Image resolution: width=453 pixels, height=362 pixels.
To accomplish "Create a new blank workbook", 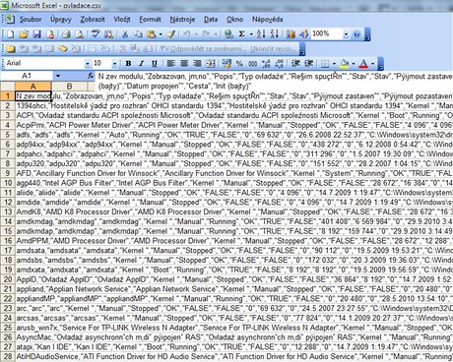I will 10,34.
